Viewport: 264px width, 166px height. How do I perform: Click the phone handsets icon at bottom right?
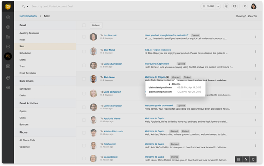point(246,159)
